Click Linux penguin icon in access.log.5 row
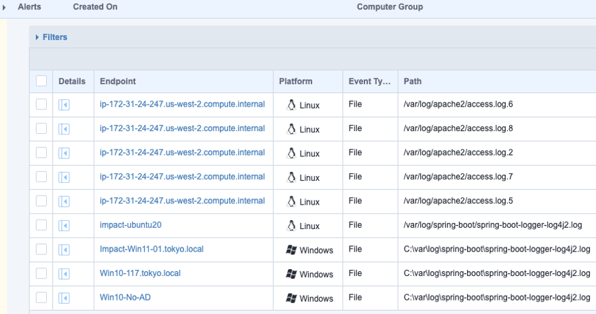Screen dimensions: 596x314 291,201
